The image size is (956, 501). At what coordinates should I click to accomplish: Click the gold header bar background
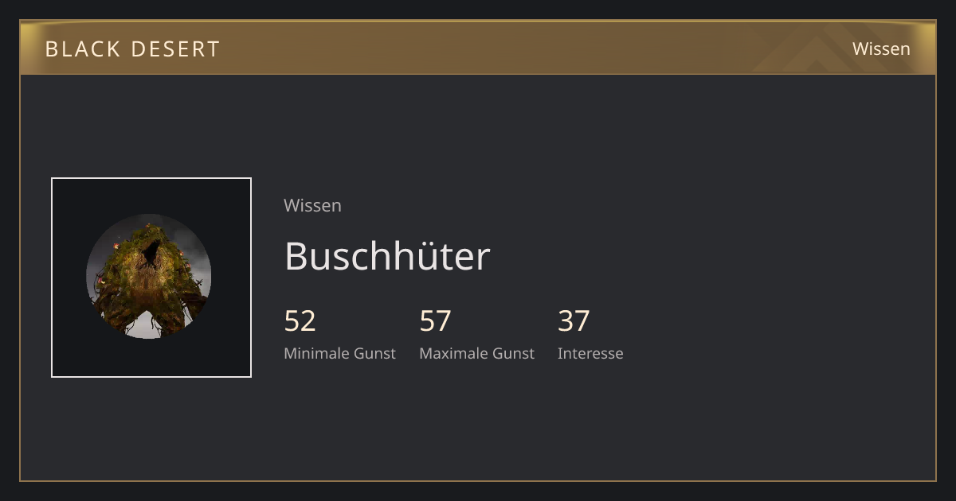tap(478, 49)
